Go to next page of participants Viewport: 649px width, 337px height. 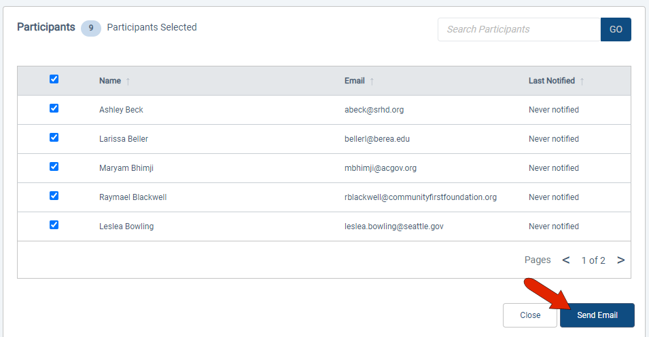[x=620, y=260]
